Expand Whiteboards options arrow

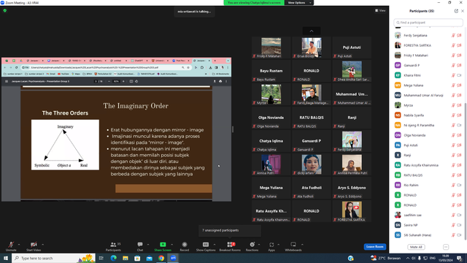(302, 245)
